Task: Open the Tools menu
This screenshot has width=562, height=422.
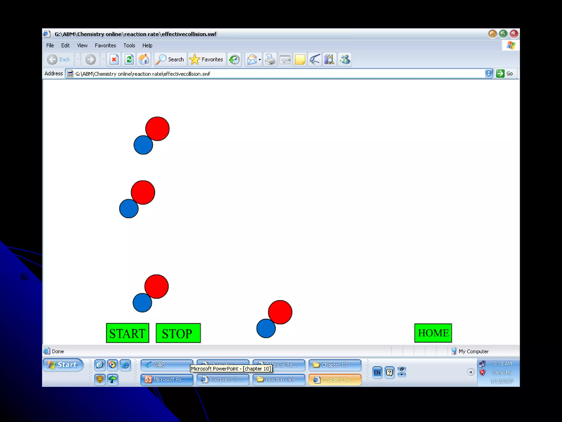Action: tap(129, 45)
